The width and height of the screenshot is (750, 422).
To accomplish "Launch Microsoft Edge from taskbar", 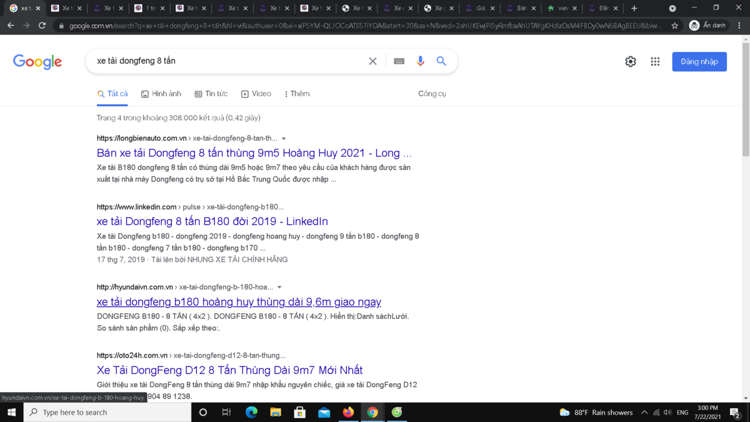I will pyautogui.click(x=251, y=412).
